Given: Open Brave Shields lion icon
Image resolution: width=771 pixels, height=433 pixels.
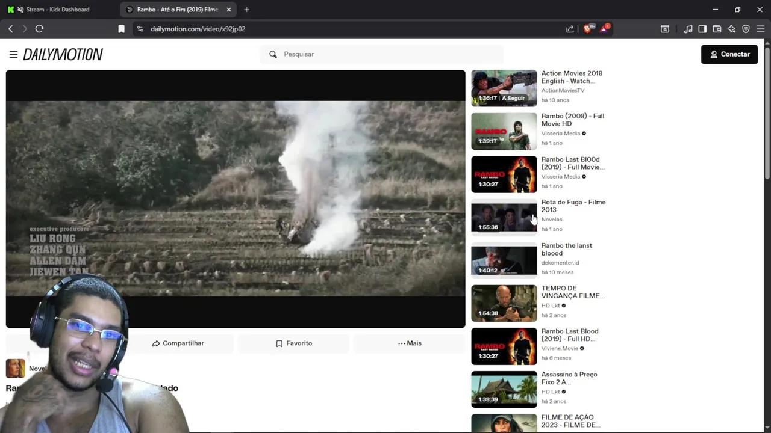Looking at the screenshot, I should (x=587, y=29).
